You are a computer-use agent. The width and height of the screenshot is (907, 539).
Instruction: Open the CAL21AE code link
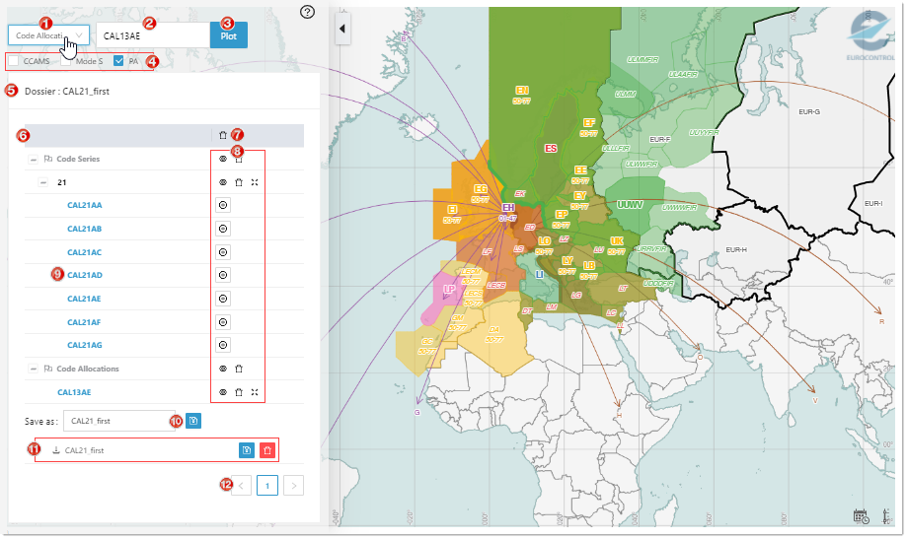click(x=85, y=299)
